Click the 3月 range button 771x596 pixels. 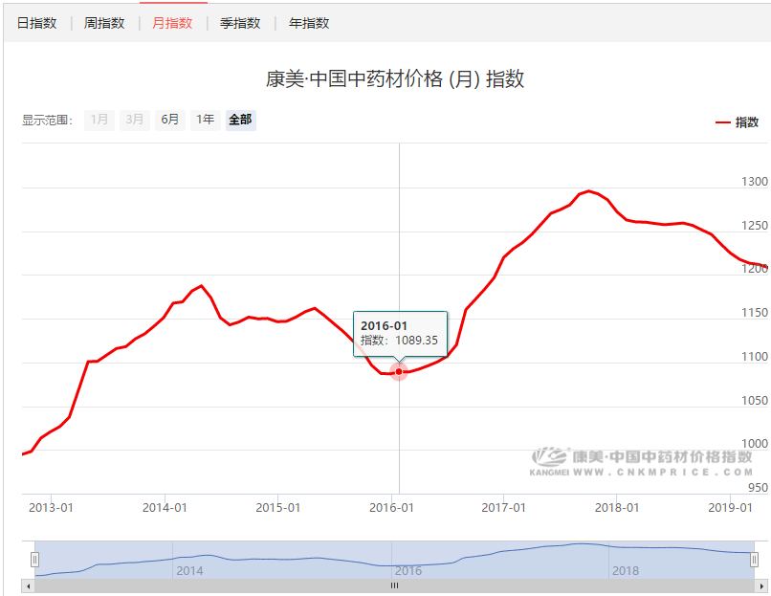pyautogui.click(x=135, y=120)
